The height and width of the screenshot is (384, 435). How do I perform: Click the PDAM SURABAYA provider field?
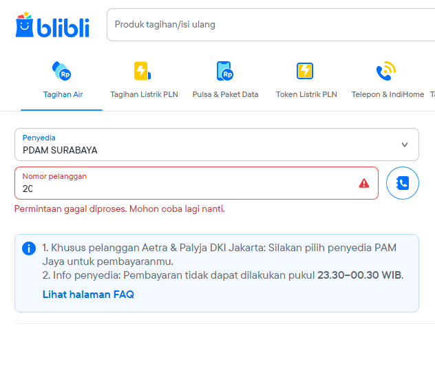217,145
